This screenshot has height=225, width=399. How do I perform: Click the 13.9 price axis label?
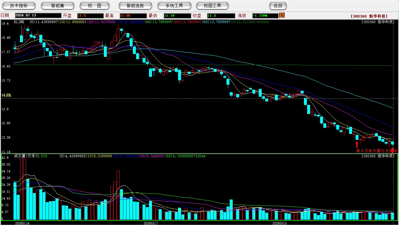[x=5, y=109]
